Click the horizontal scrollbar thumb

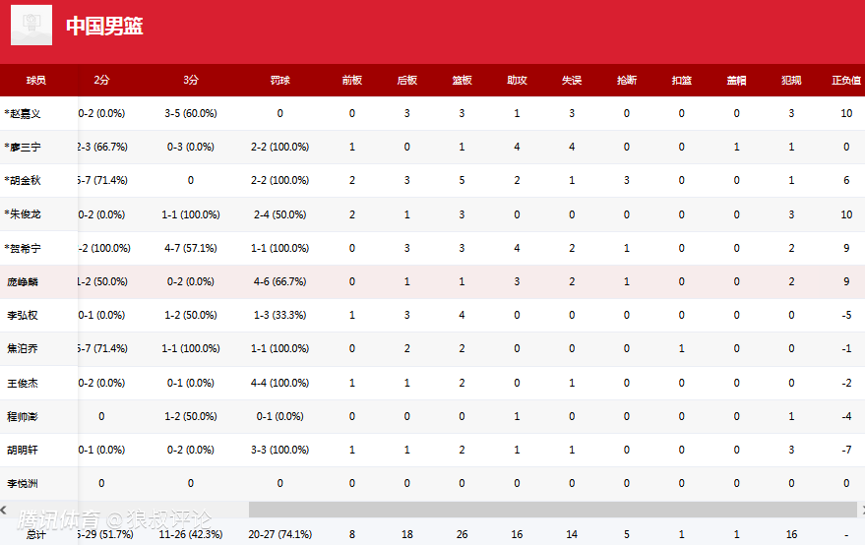tap(553, 510)
